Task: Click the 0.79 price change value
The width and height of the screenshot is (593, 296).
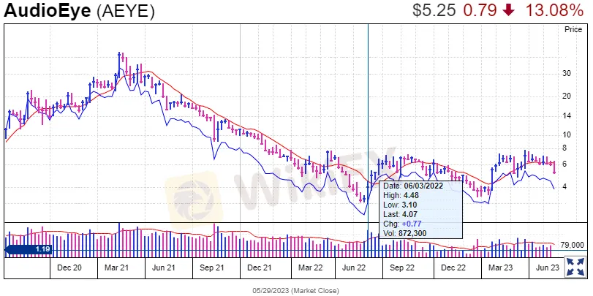Action: click(480, 10)
